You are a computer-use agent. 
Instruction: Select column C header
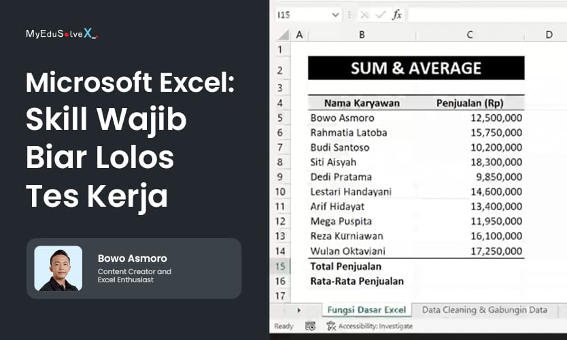tap(470, 35)
